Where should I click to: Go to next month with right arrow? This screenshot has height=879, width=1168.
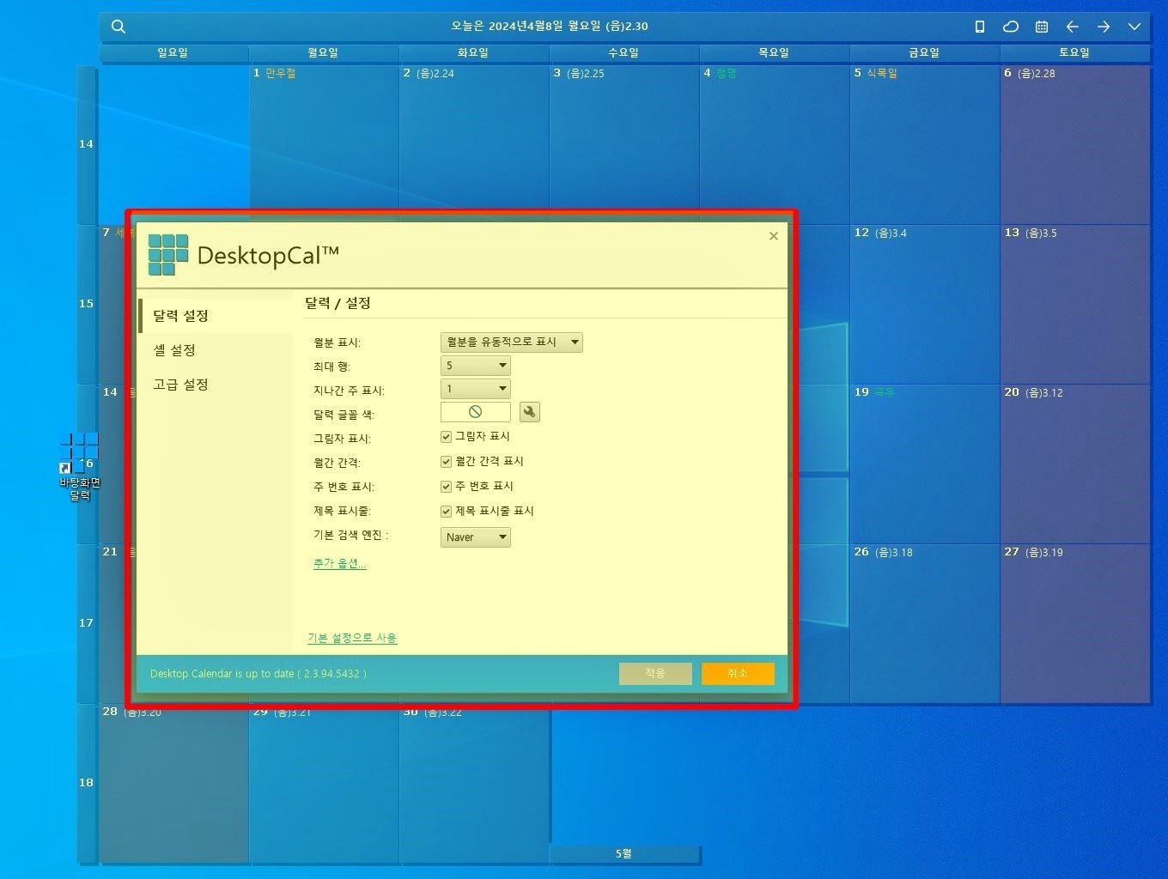coord(1104,27)
